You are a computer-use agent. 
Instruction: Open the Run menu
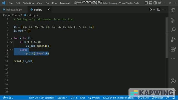coord(54,3)
